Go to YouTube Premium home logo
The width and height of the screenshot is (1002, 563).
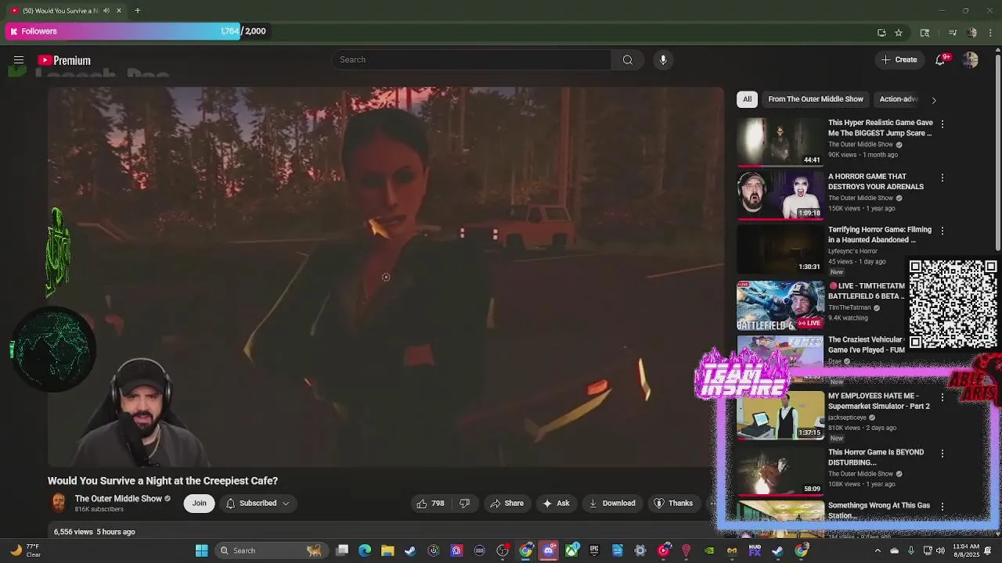click(64, 60)
